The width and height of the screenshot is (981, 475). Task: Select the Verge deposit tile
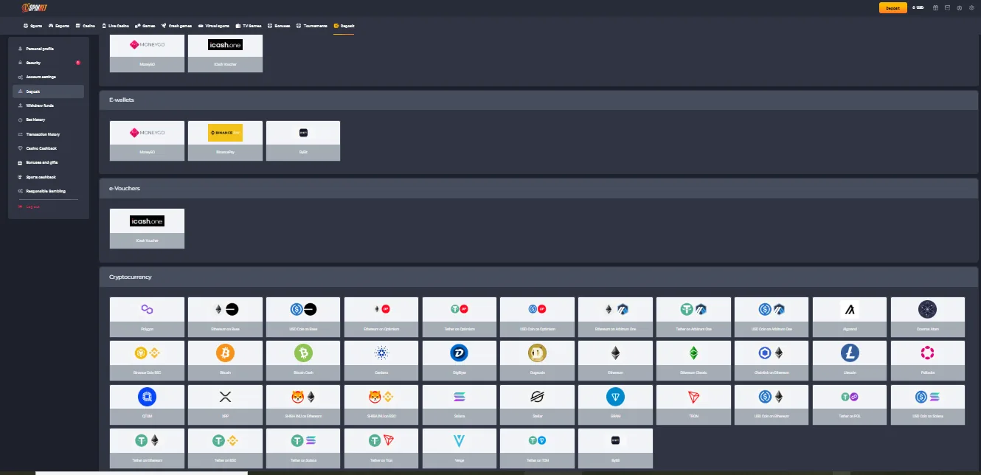[460, 448]
